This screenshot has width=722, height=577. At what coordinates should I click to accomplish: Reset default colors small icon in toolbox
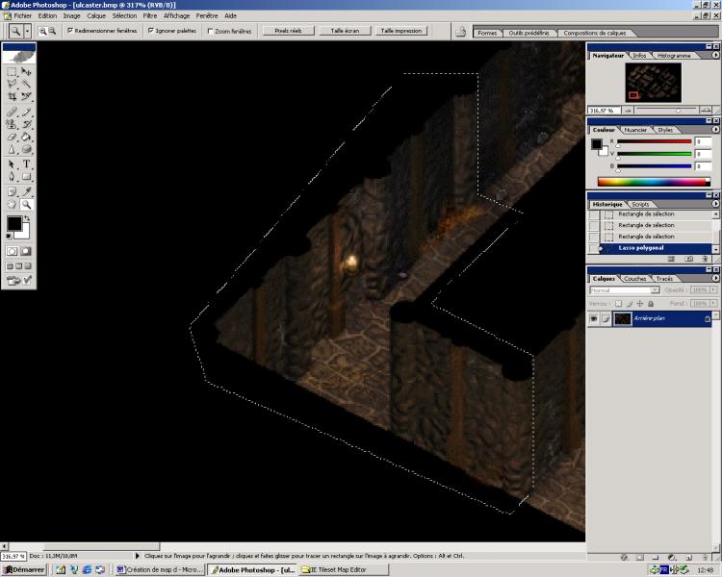tap(10, 236)
